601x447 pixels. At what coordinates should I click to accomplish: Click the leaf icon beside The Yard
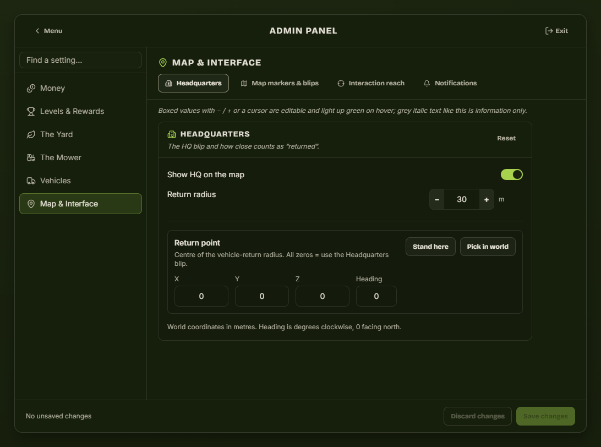31,134
